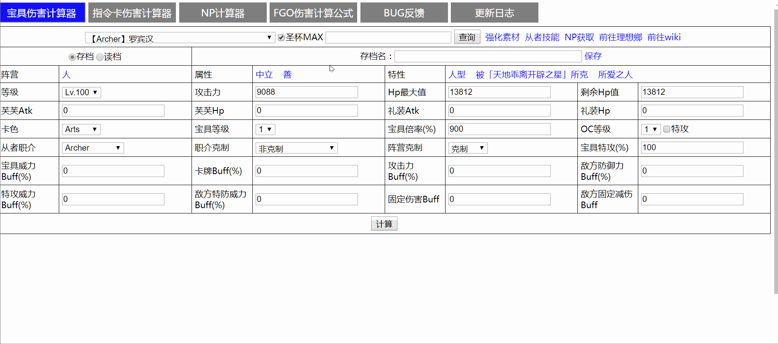This screenshot has width=778, height=344.
Task: Follow the 前往wiki link
Action: click(664, 37)
